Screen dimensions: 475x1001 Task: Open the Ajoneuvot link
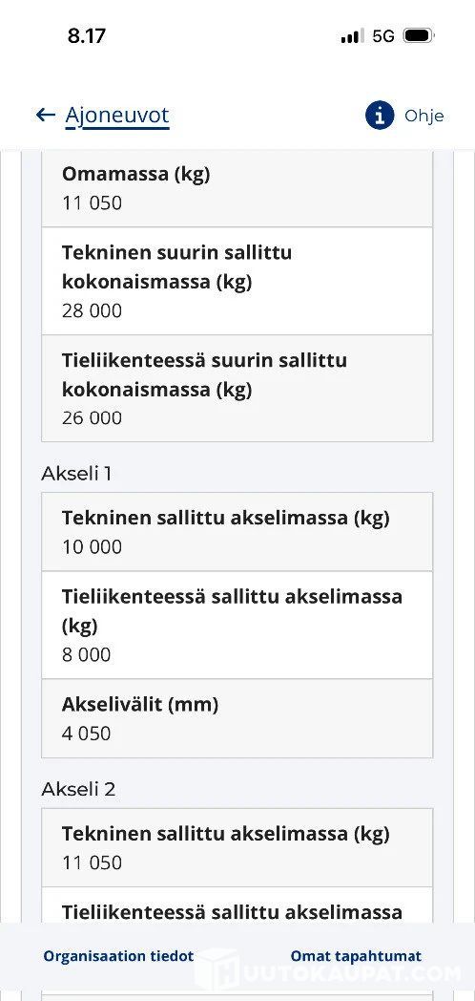[x=117, y=116]
